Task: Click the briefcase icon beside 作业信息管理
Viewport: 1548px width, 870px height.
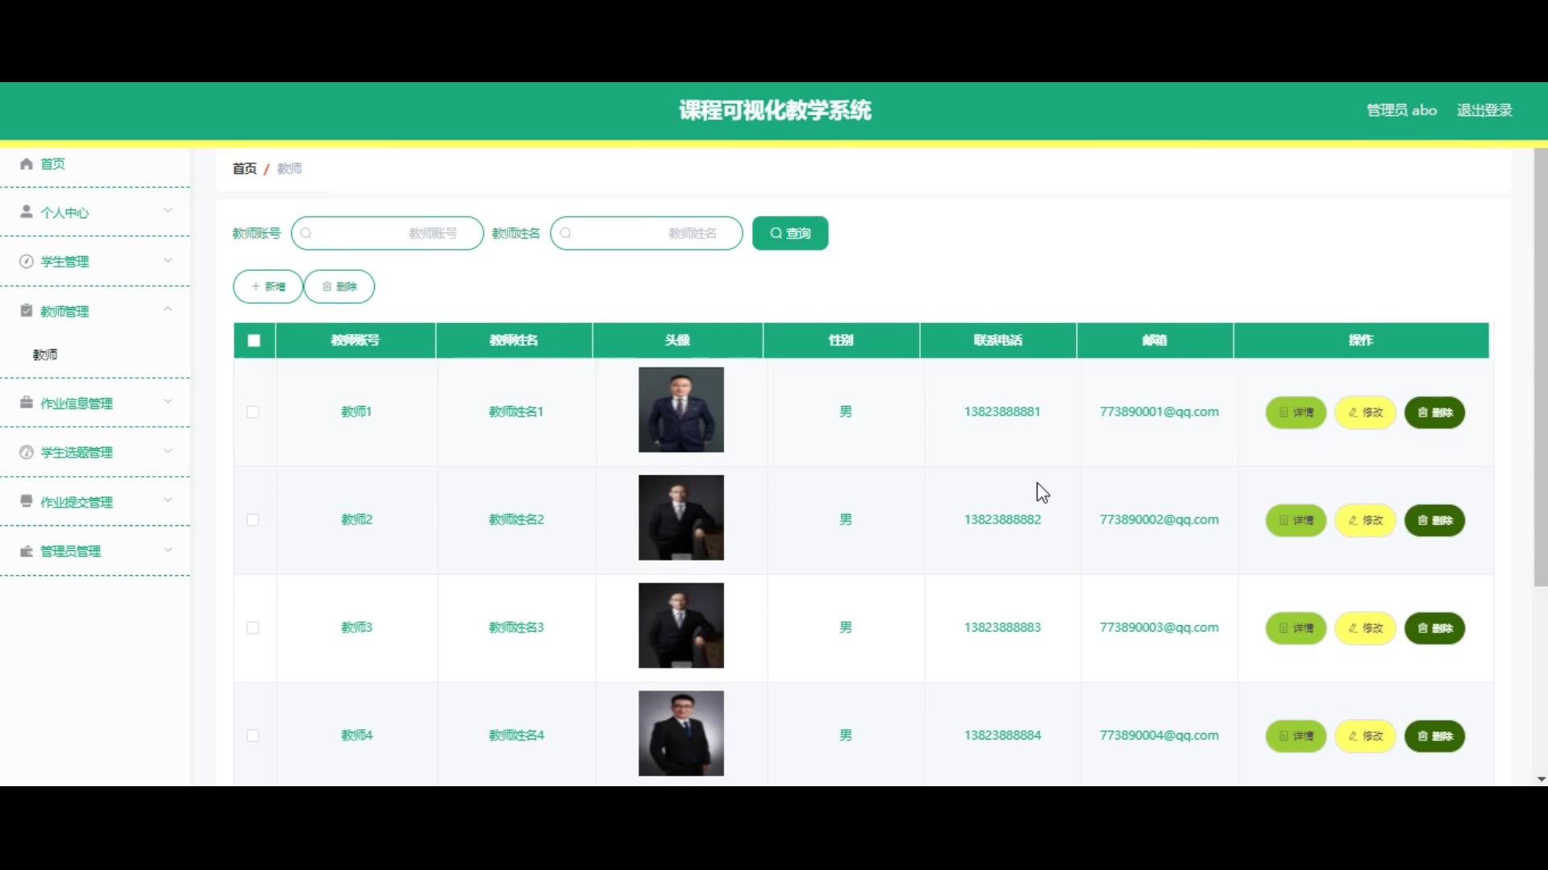Action: pyautogui.click(x=27, y=403)
